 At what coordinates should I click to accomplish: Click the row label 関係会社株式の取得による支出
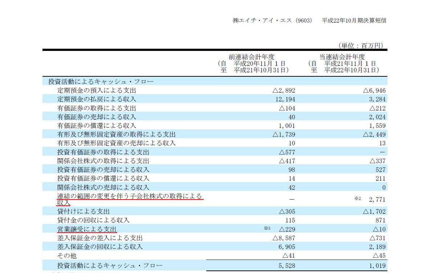pyautogui.click(x=103, y=161)
